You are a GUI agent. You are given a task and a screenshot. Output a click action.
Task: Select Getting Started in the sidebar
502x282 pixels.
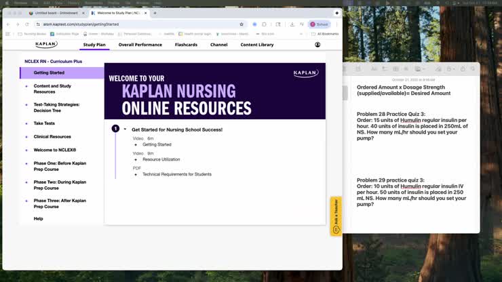(x=62, y=73)
